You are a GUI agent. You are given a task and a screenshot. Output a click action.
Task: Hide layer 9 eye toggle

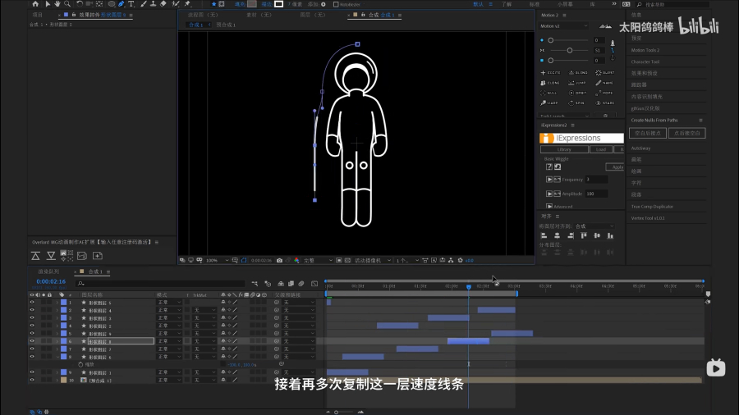32,372
